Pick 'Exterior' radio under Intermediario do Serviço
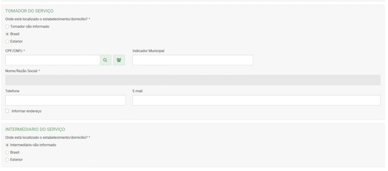The width and height of the screenshot is (388, 171). pos(7,160)
